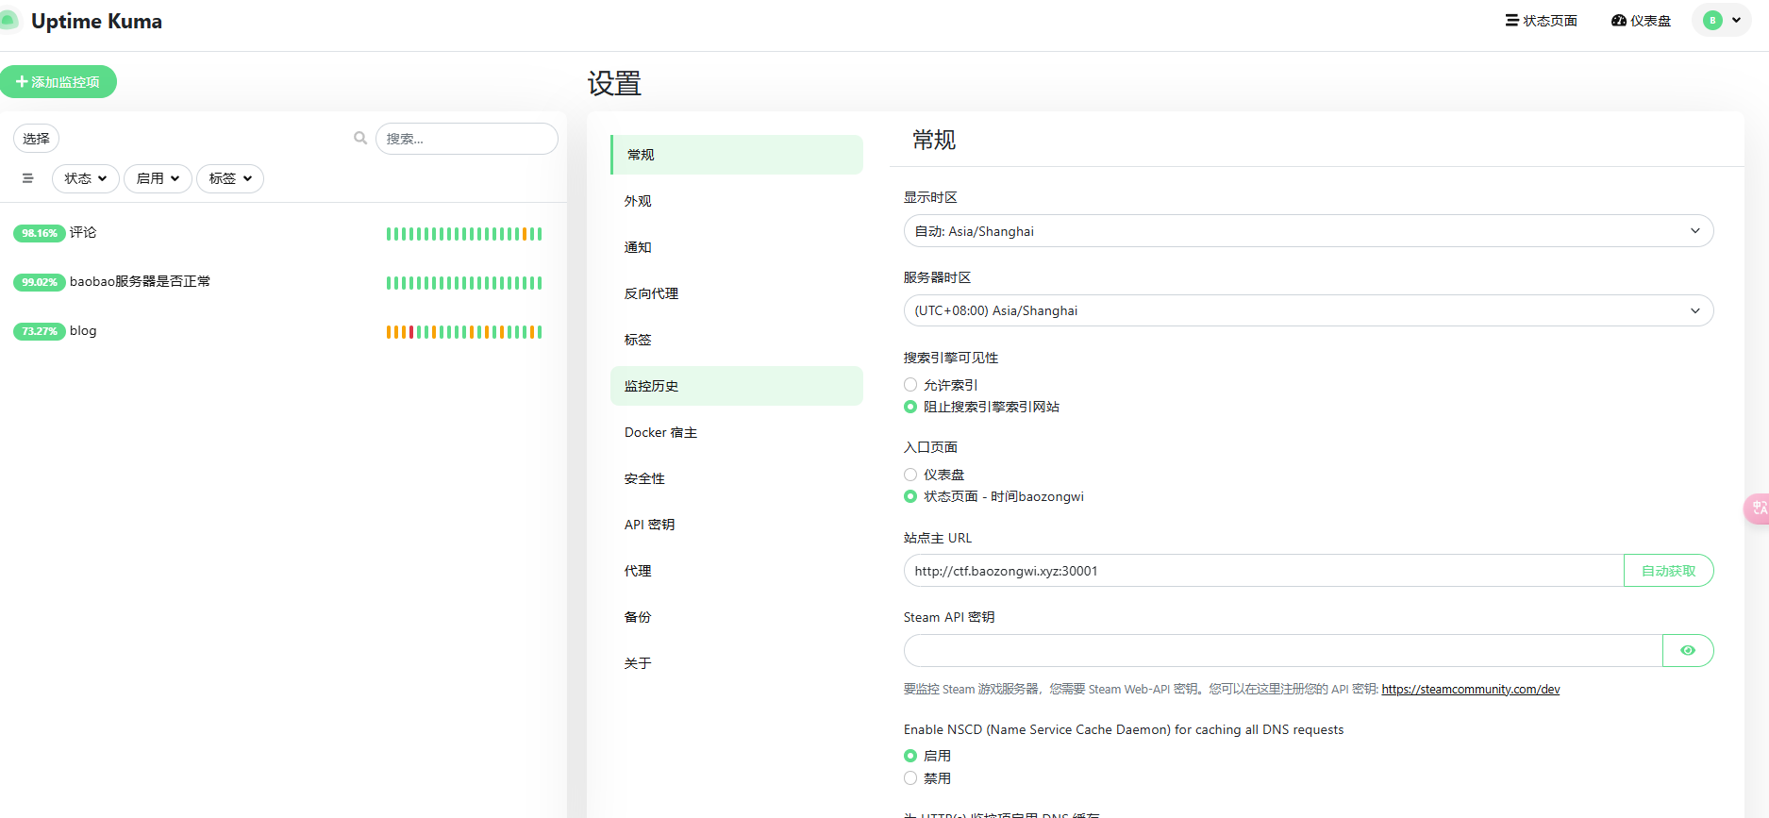Image resolution: width=1769 pixels, height=818 pixels.
Task: Select 仪表盘 as the entry page
Action: click(x=910, y=475)
